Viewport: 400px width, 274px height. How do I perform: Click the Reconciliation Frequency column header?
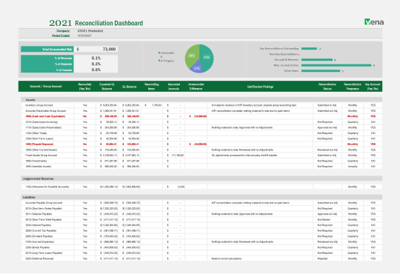click(x=353, y=87)
